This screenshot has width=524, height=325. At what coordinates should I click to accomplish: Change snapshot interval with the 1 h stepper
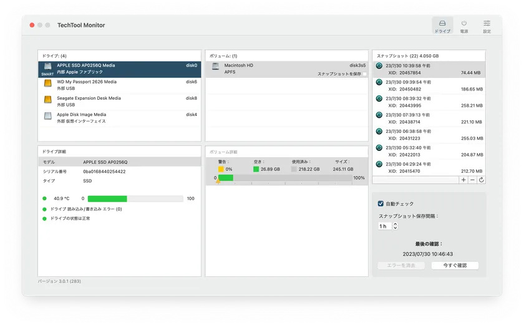click(395, 226)
